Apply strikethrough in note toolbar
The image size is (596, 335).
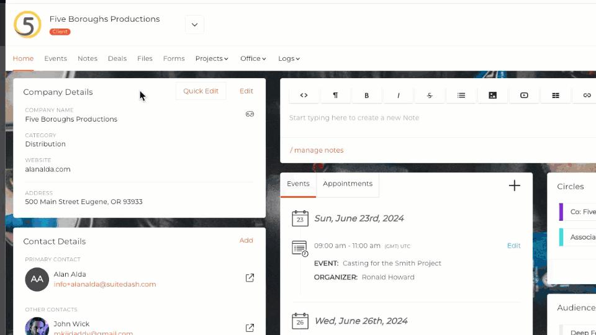430,96
